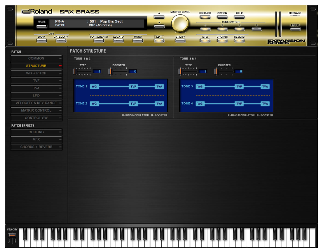321x251 pixels.
Task: Click the Message indicator
Action: click(295, 16)
